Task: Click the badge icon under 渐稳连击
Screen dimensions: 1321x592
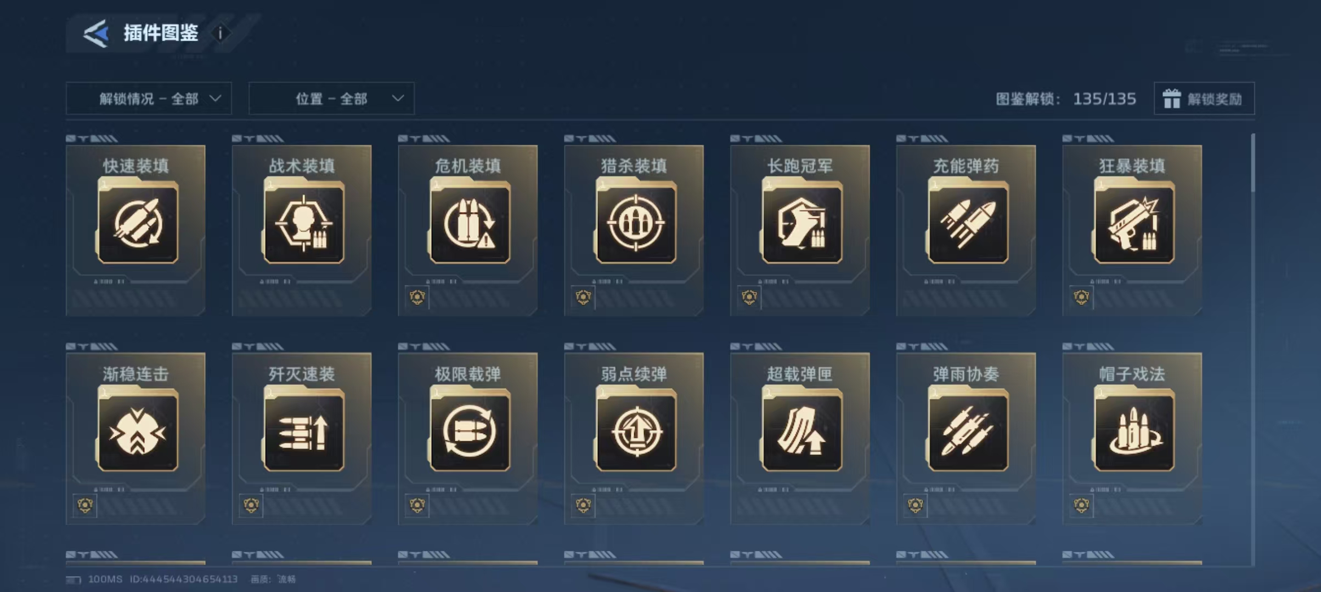Action: [84, 505]
